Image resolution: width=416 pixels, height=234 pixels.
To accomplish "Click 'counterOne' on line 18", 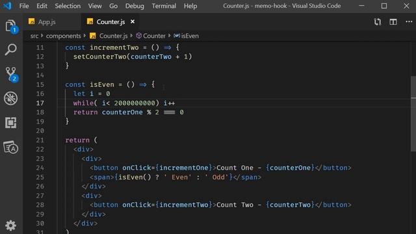I will tap(122, 112).
